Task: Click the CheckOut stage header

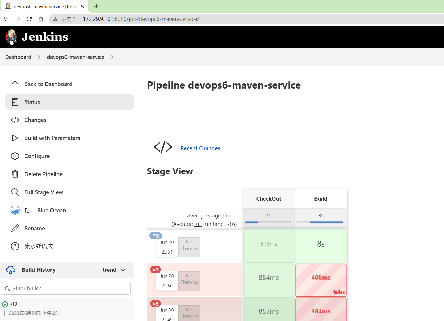Action: tap(269, 199)
